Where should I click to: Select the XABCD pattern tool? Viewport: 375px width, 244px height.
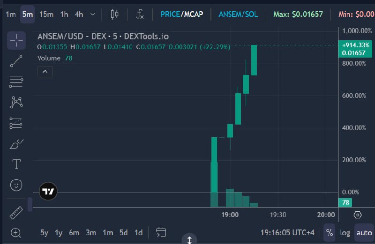point(16,102)
